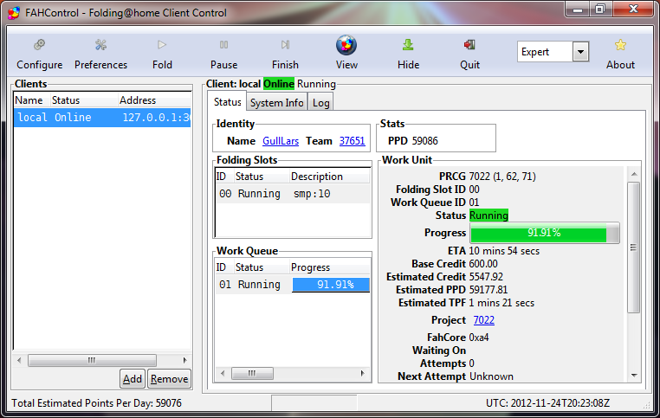The image size is (660, 418).
Task: Click the FAHControl title bar logo
Action: pos(14,13)
